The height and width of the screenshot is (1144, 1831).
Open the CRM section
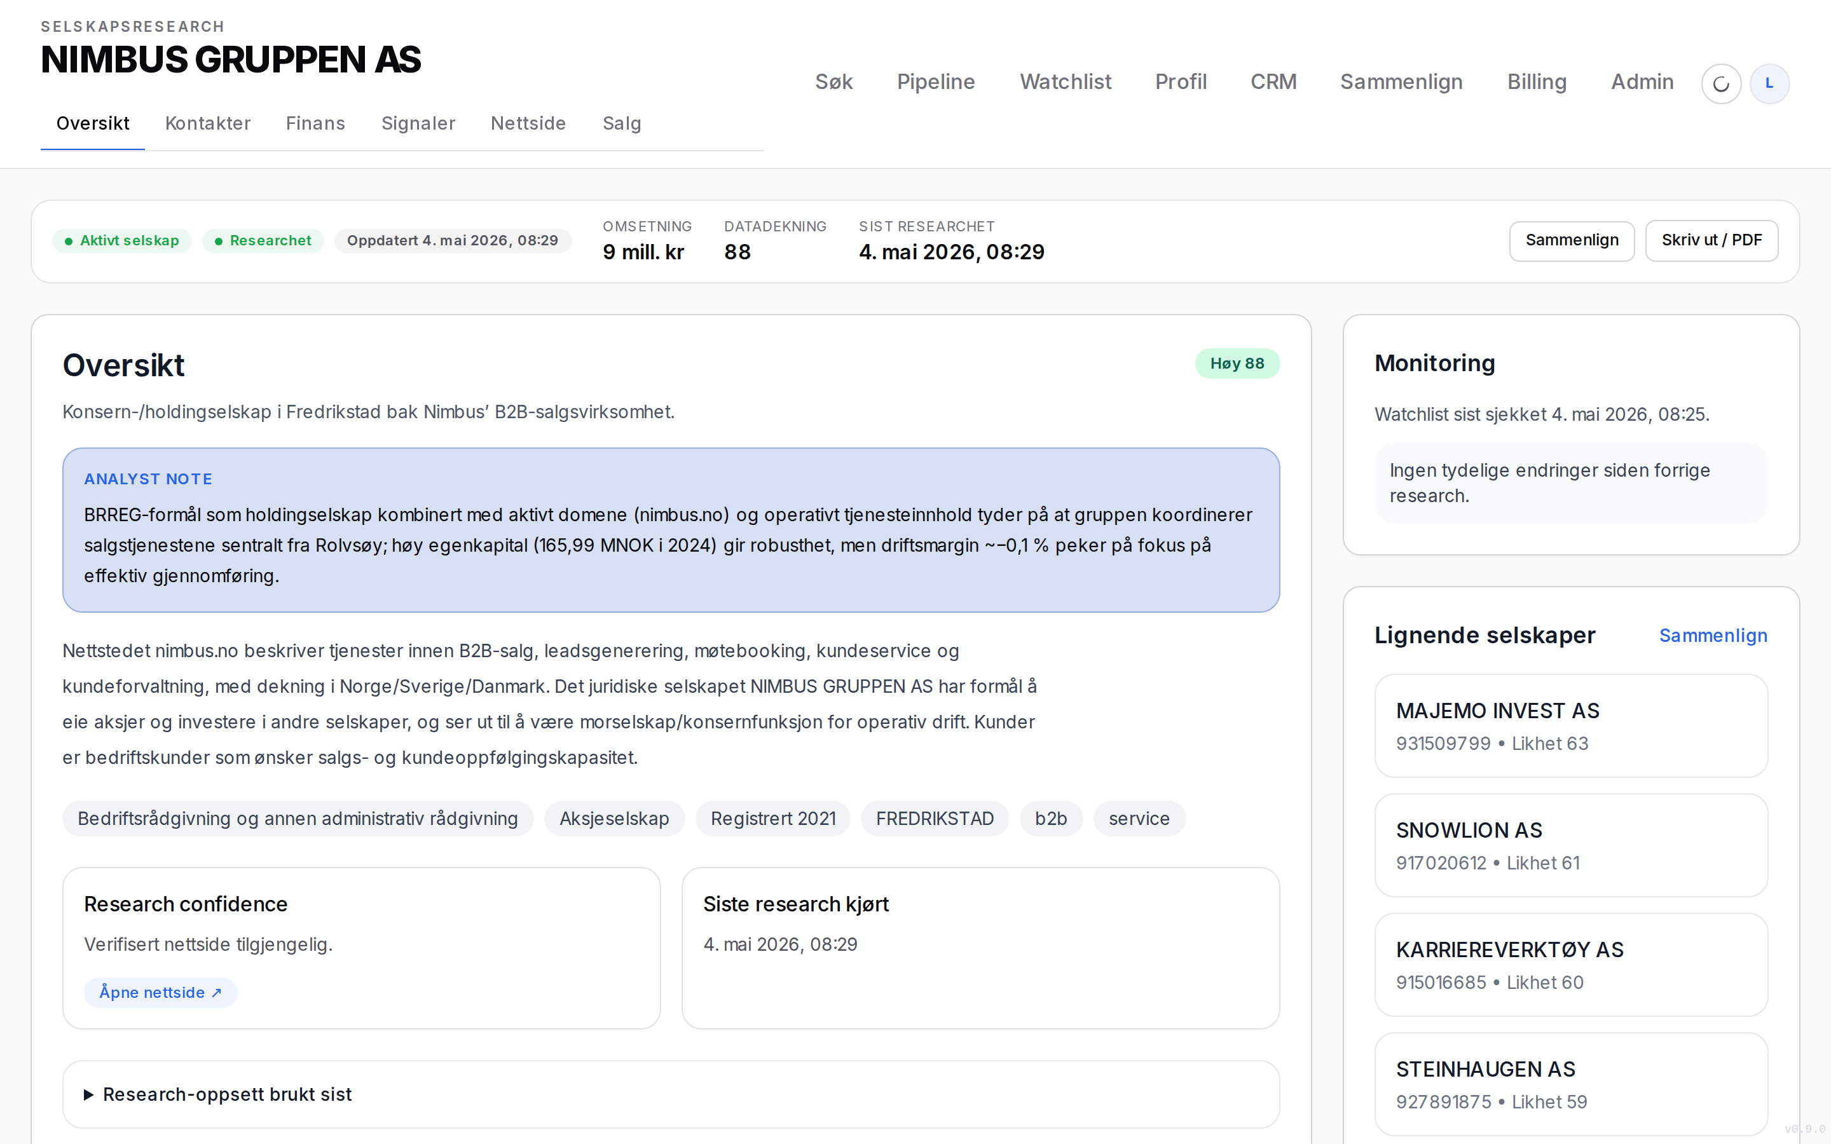pos(1273,82)
